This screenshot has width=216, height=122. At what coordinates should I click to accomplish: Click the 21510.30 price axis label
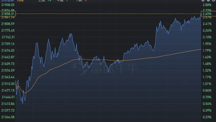pyautogui.click(x=8, y=84)
